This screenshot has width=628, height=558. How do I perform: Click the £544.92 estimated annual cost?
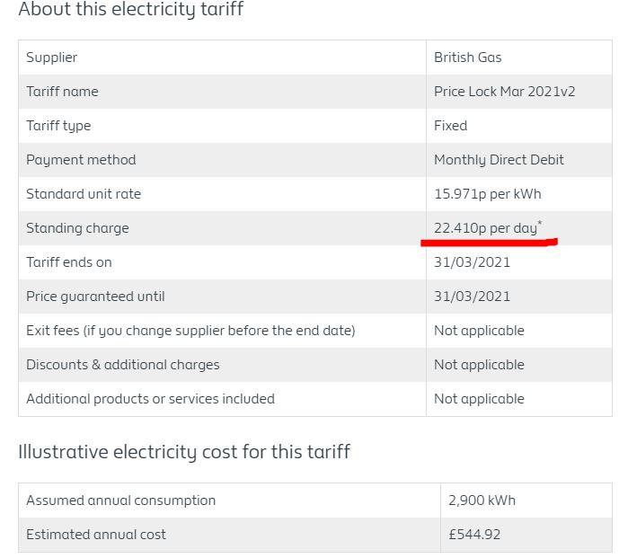(x=474, y=535)
